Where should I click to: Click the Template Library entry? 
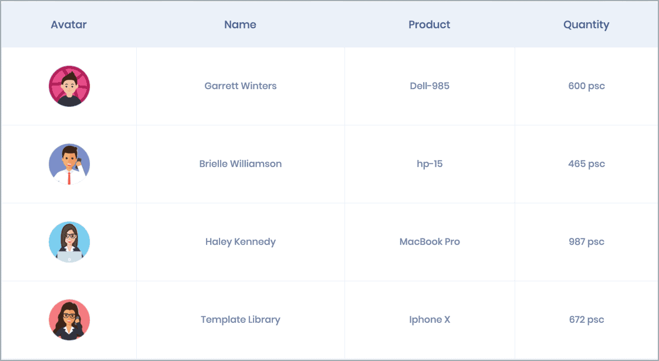pyautogui.click(x=240, y=319)
